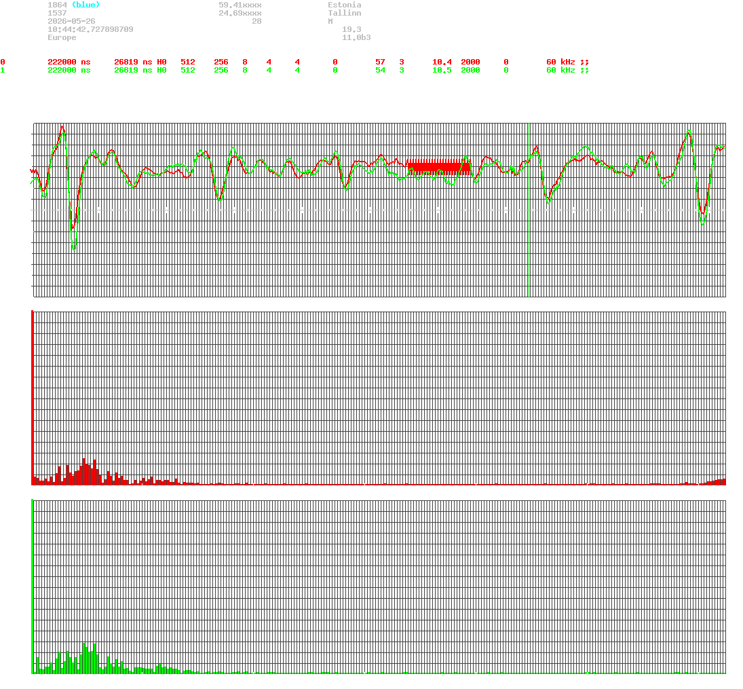Select the date 2026-05-26
Image resolution: width=743 pixels, height=689 pixels.
coord(71,21)
